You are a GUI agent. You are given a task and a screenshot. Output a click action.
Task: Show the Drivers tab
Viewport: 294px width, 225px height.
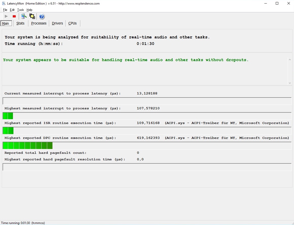[57, 23]
